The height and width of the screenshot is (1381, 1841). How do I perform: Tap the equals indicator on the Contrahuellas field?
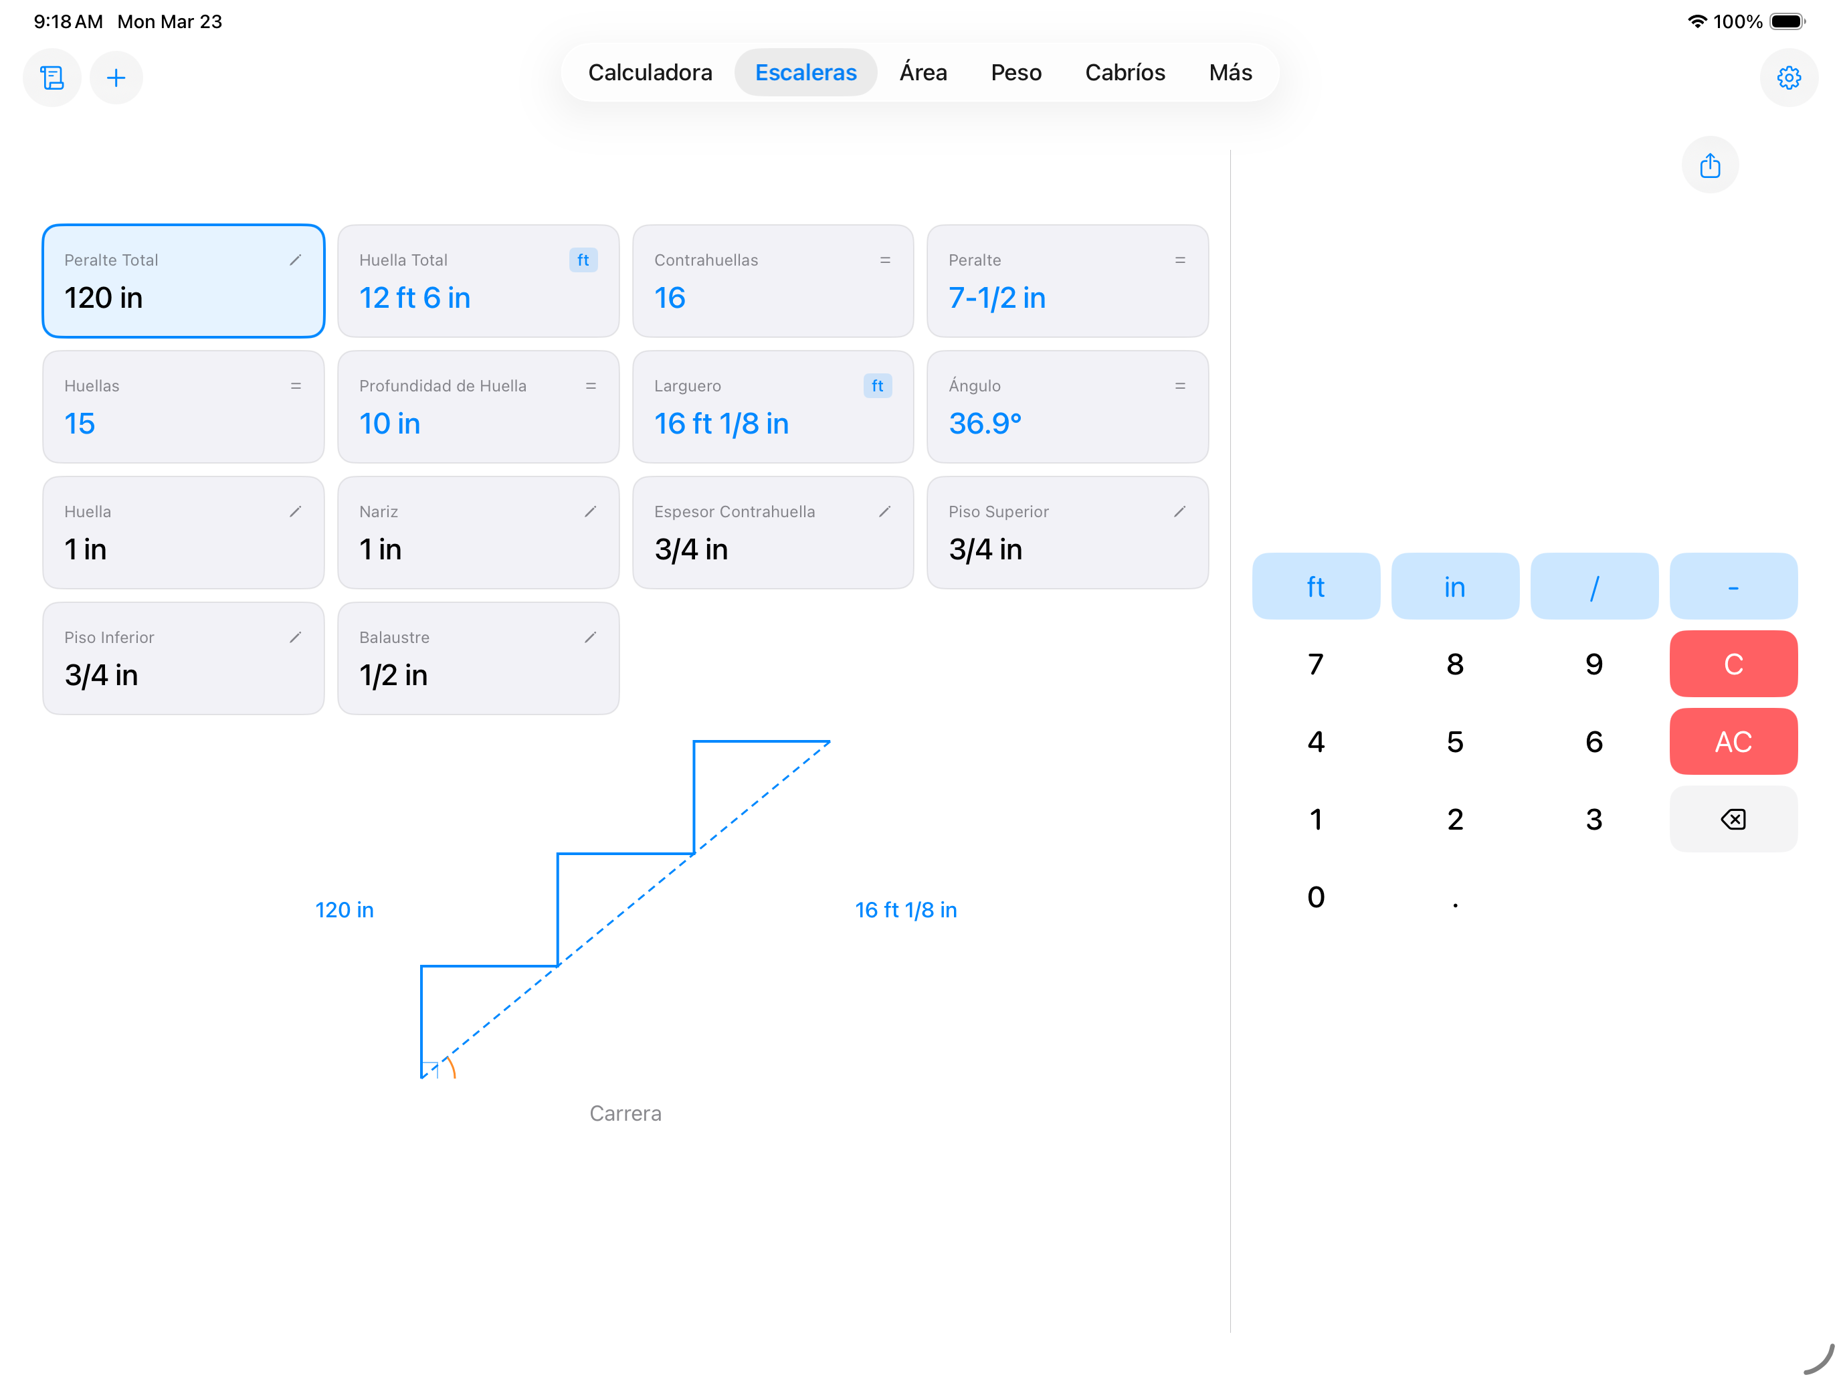pyautogui.click(x=886, y=260)
